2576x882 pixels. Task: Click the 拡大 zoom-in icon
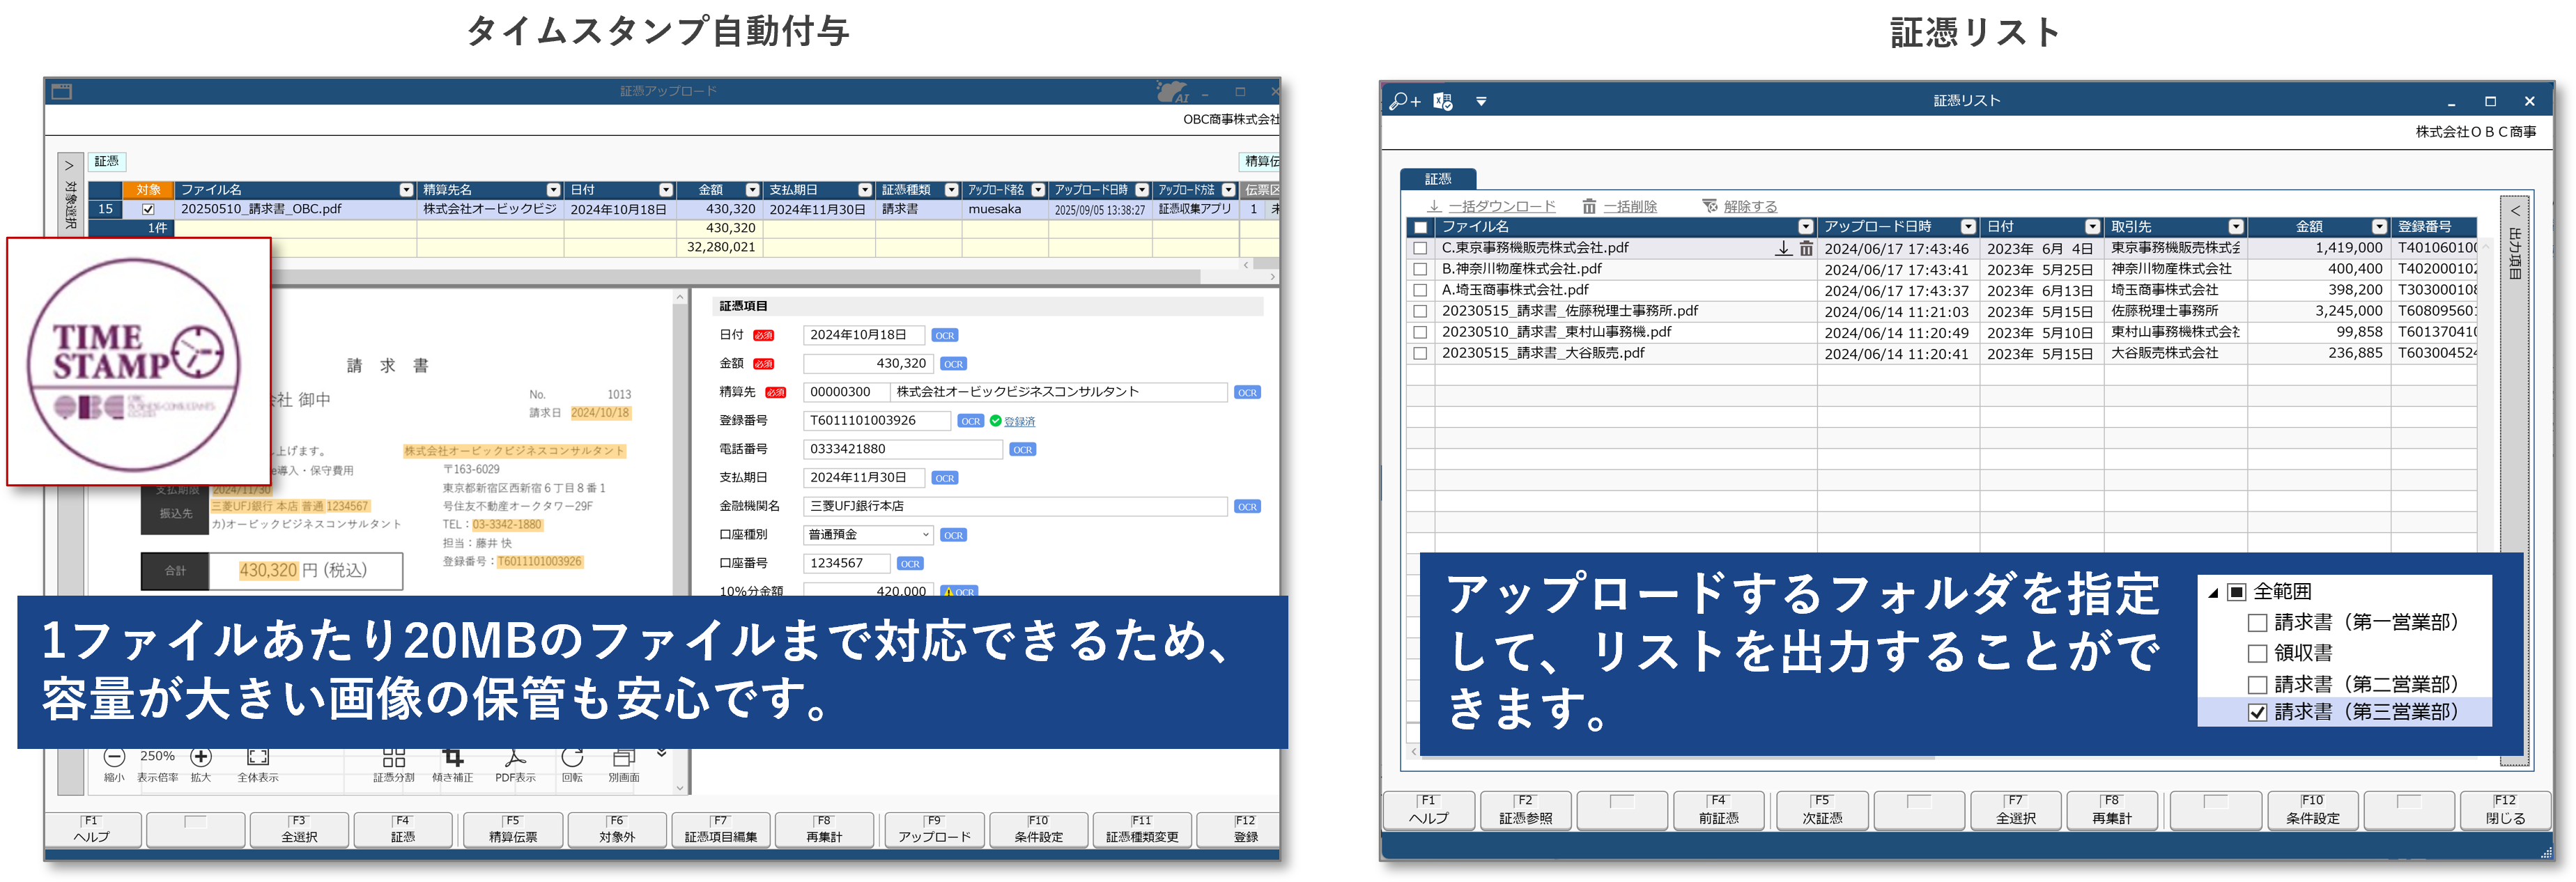pyautogui.click(x=201, y=757)
